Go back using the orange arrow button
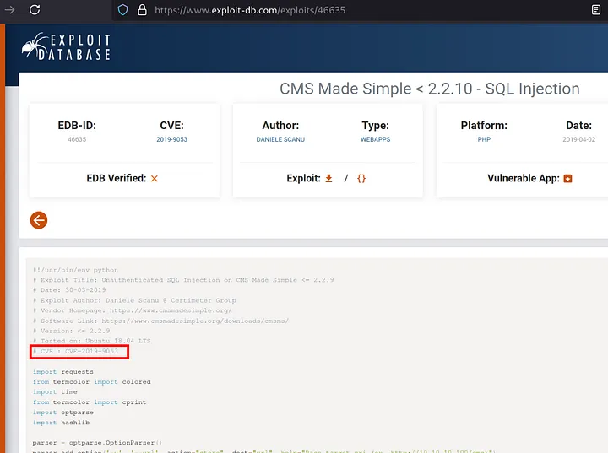This screenshot has width=608, height=453. coord(39,220)
